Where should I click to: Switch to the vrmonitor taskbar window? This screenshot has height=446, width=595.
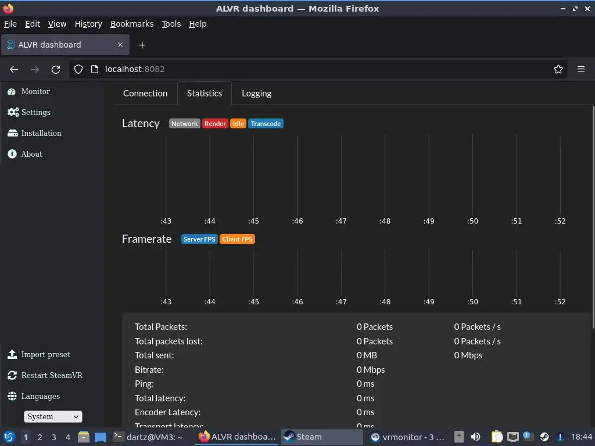[x=407, y=437]
